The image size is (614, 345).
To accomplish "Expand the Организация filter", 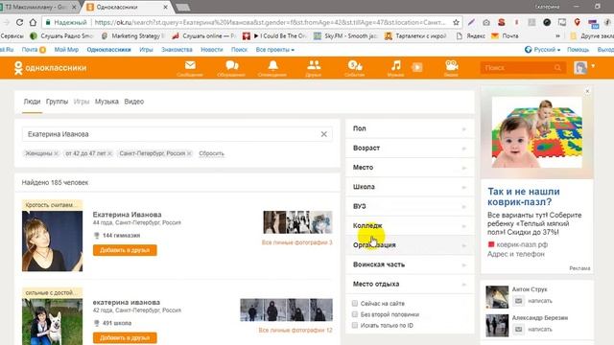I will (x=410, y=245).
